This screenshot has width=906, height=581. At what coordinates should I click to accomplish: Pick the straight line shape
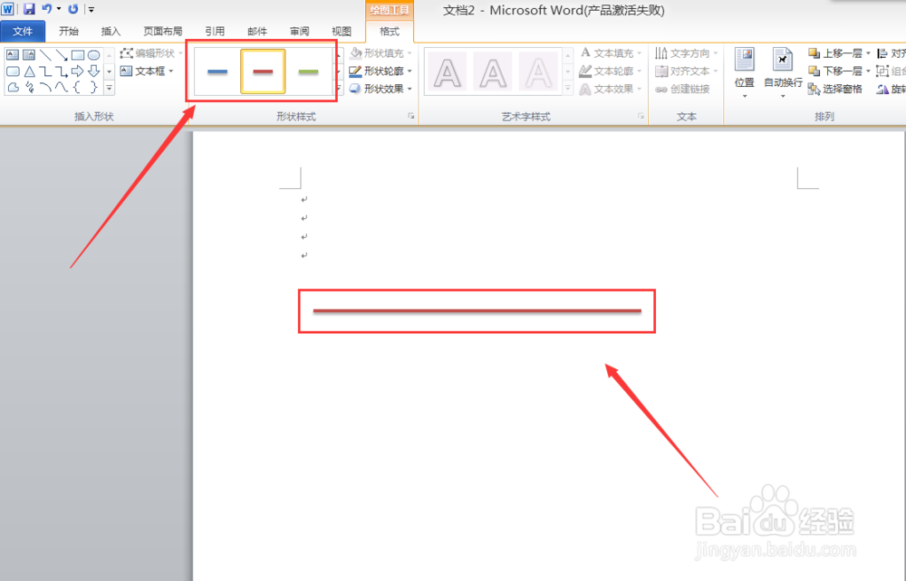click(x=45, y=55)
